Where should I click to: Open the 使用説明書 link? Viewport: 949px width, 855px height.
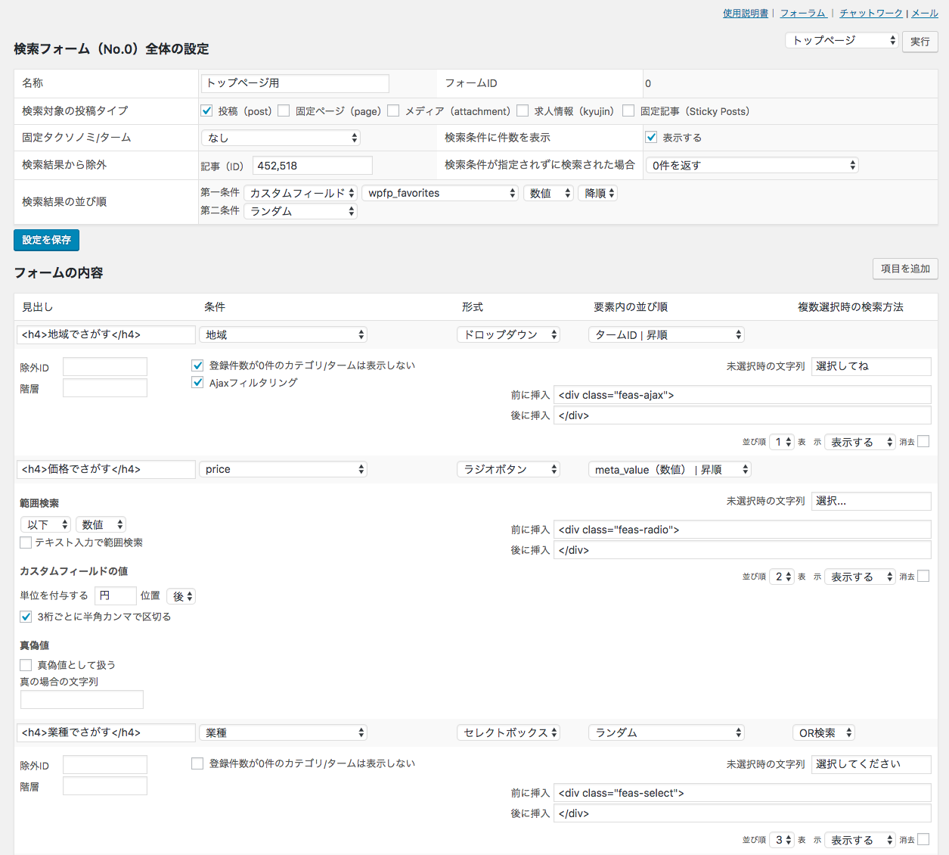(745, 14)
